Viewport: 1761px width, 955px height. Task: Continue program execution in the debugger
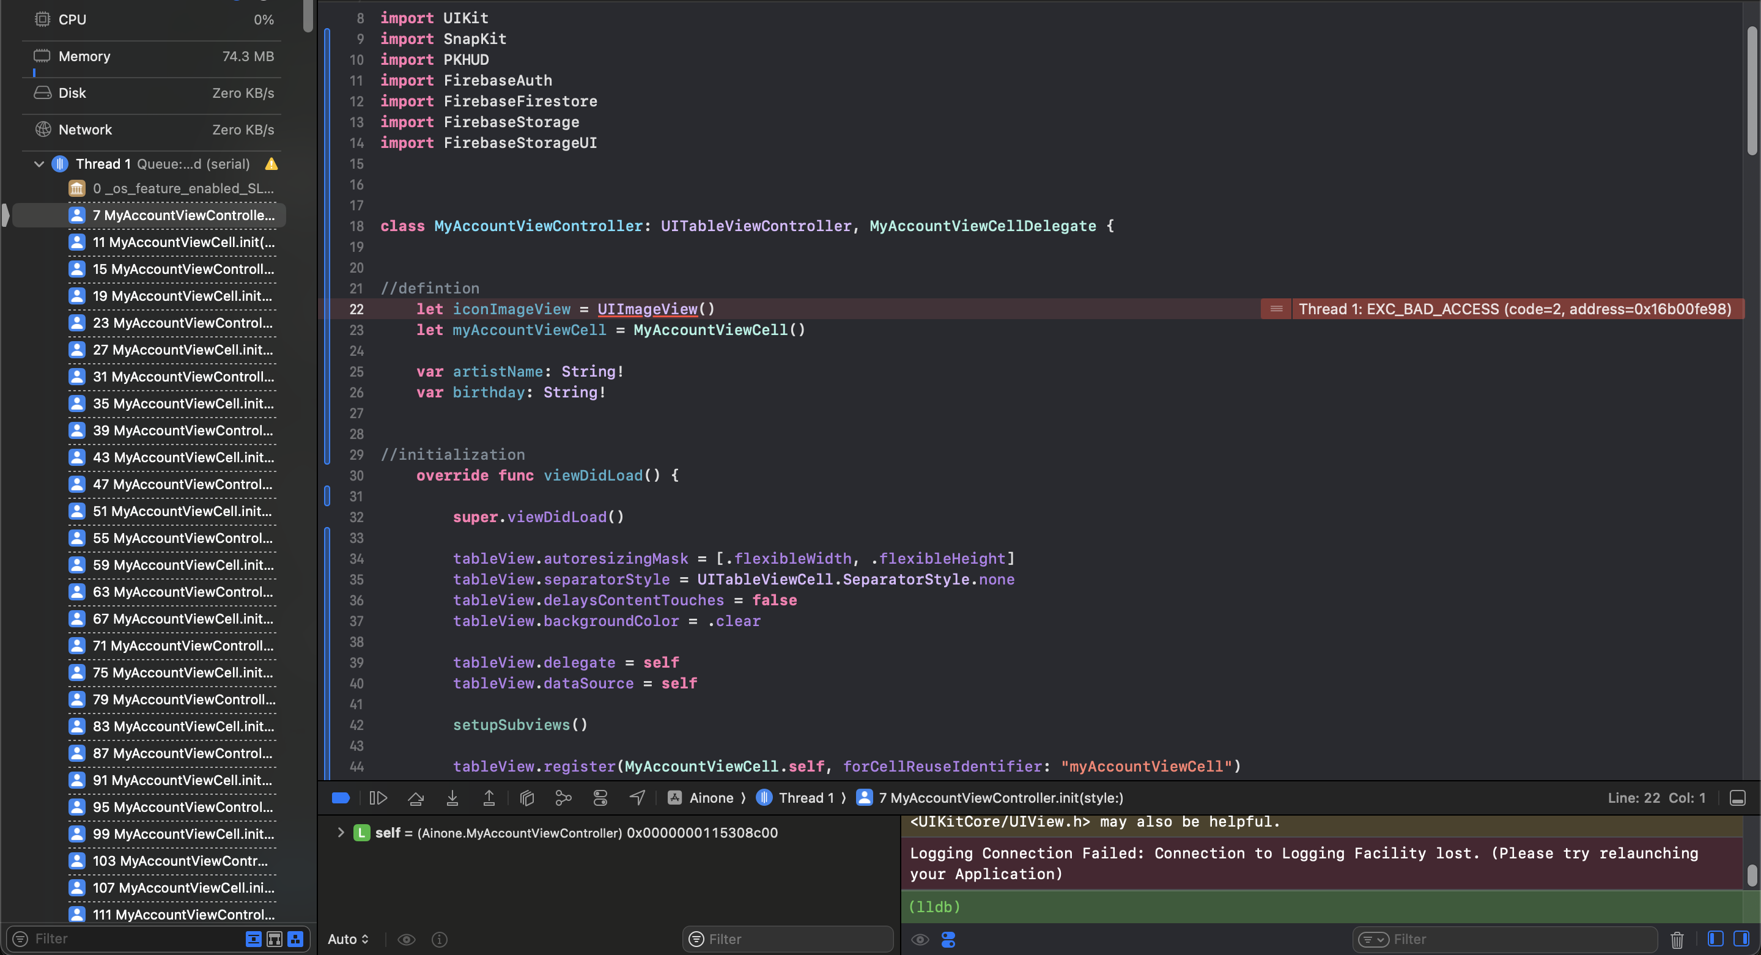tap(377, 798)
